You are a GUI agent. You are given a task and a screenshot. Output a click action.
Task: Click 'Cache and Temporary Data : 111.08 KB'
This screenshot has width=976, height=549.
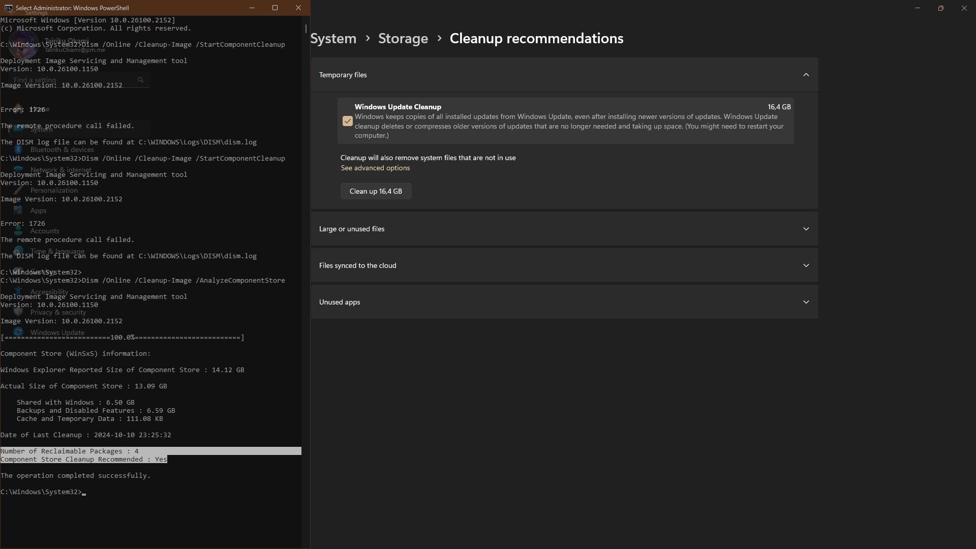pyautogui.click(x=90, y=419)
